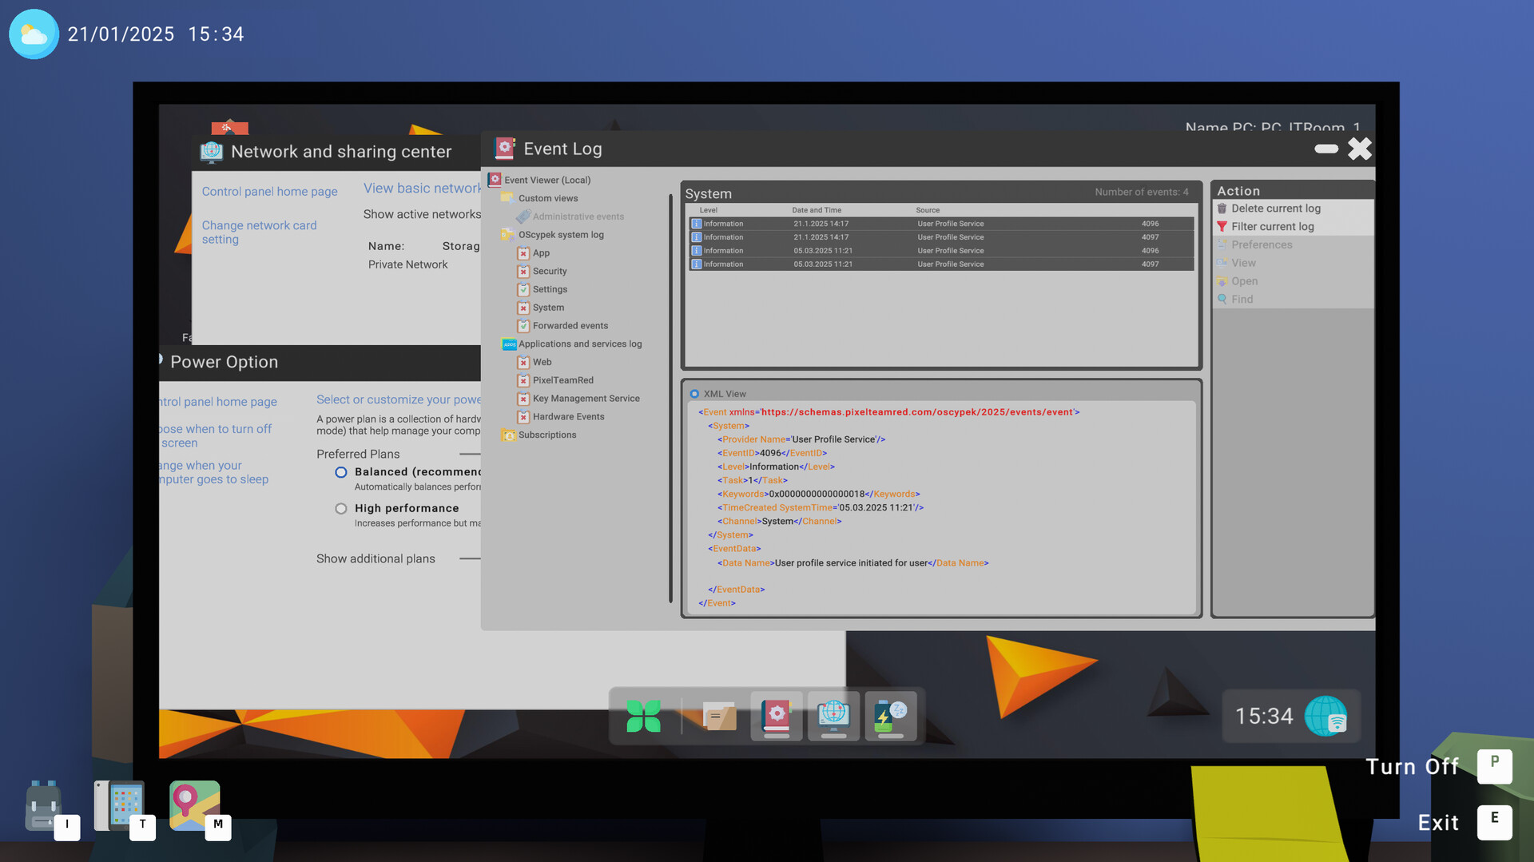
Task: Enable the High performance power plan
Action: click(341, 508)
